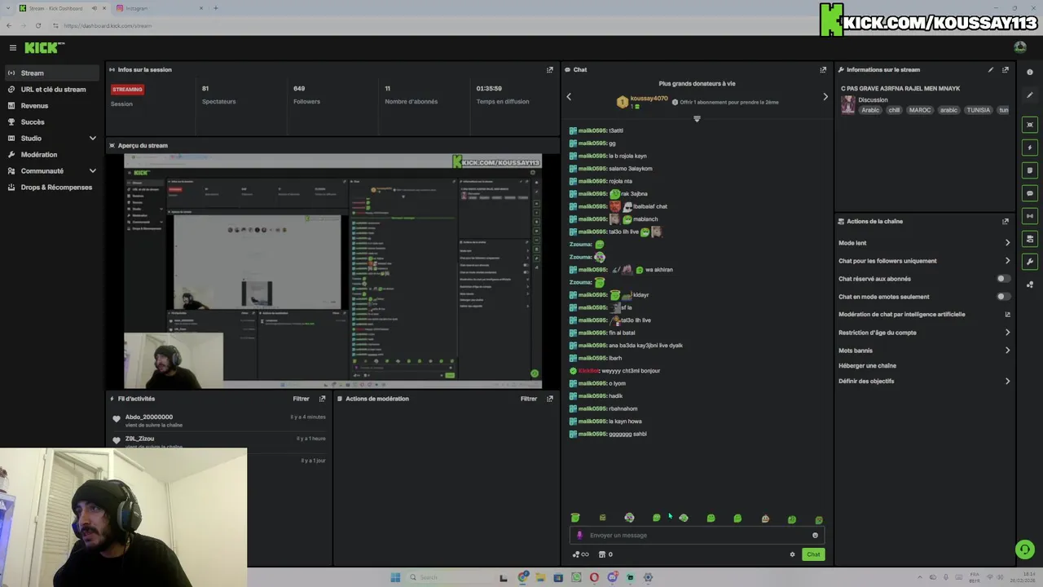Screen dimensions: 1043x587
Task: Open the green headset support button
Action: [x=1025, y=550]
